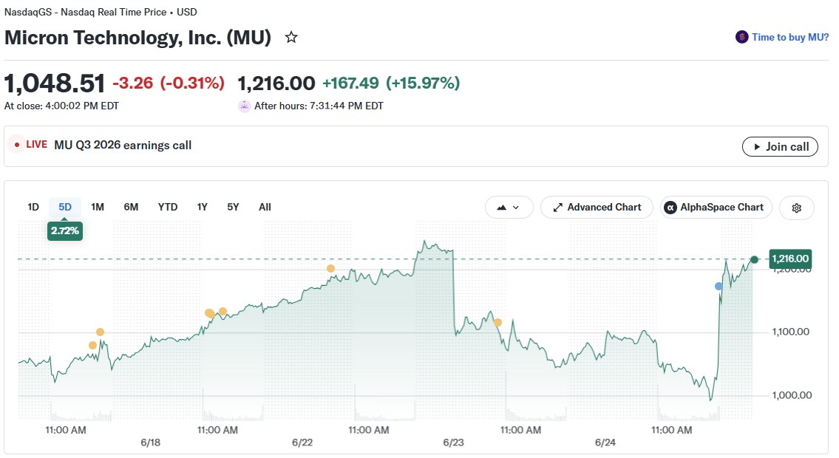839x458 pixels.
Task: Click the Advanced Chart expand arrow icon
Action: click(557, 208)
